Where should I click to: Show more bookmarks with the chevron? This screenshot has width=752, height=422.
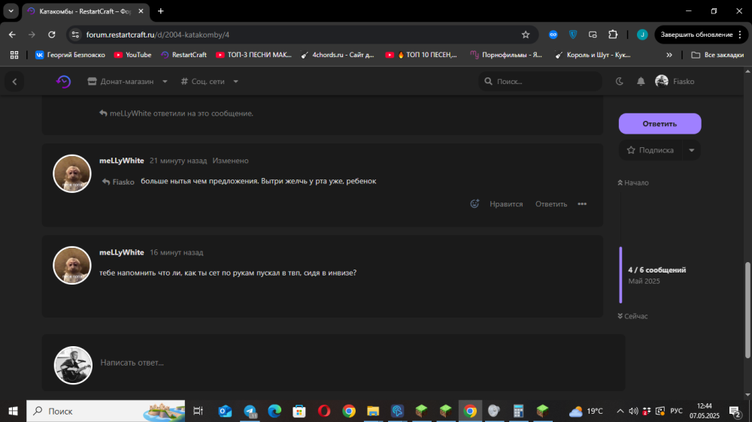[669, 55]
